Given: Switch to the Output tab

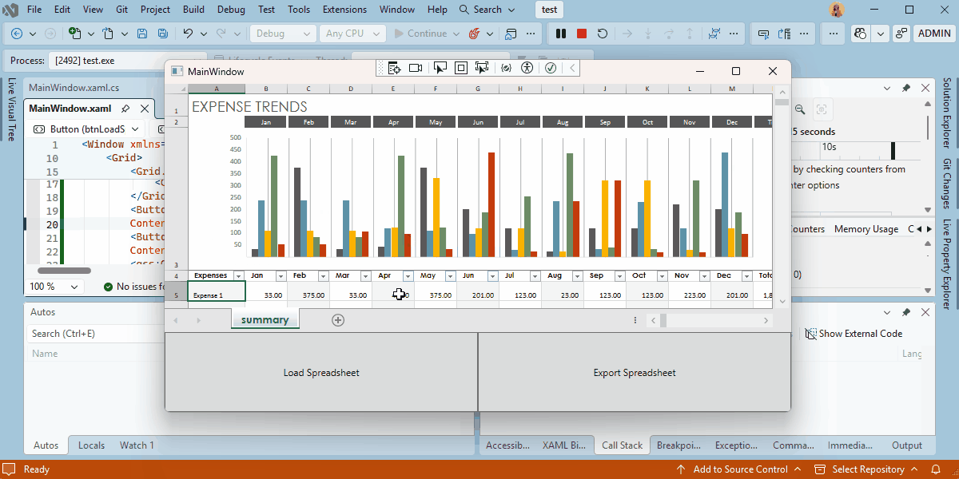Looking at the screenshot, I should tap(907, 445).
